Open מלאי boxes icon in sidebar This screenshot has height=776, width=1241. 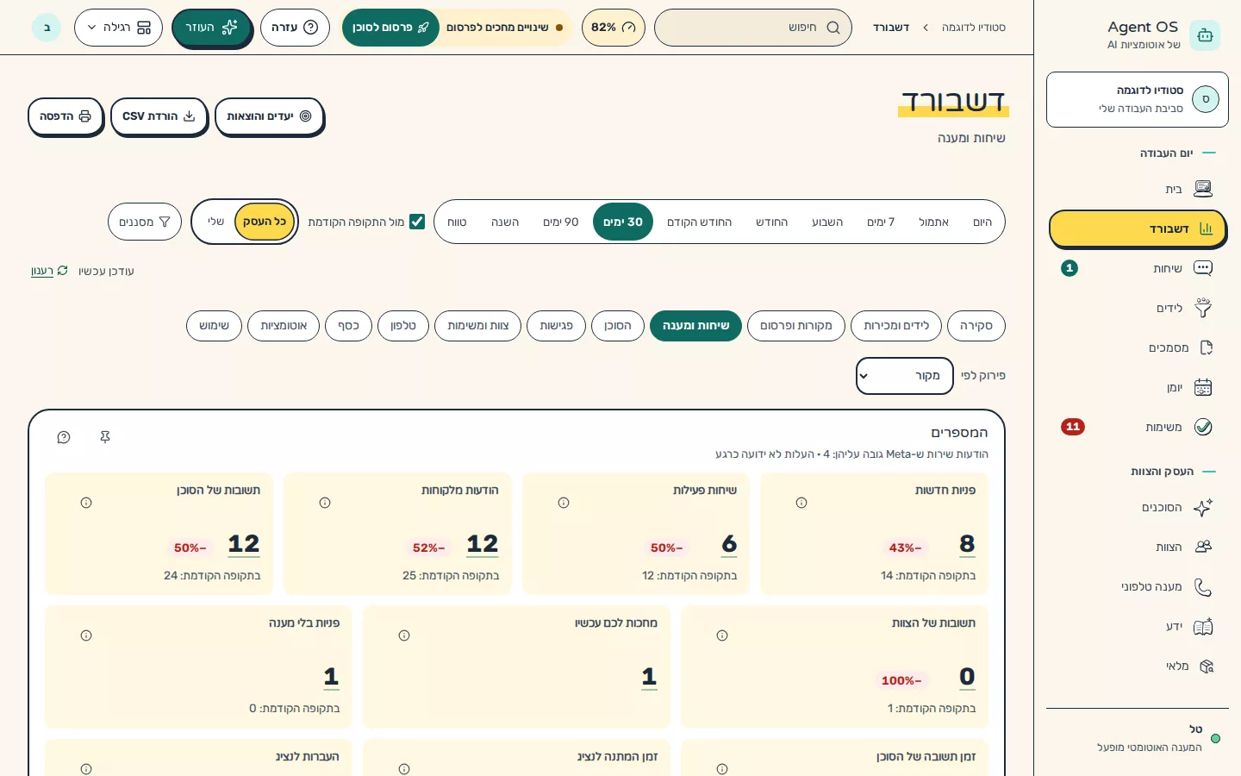click(1206, 666)
